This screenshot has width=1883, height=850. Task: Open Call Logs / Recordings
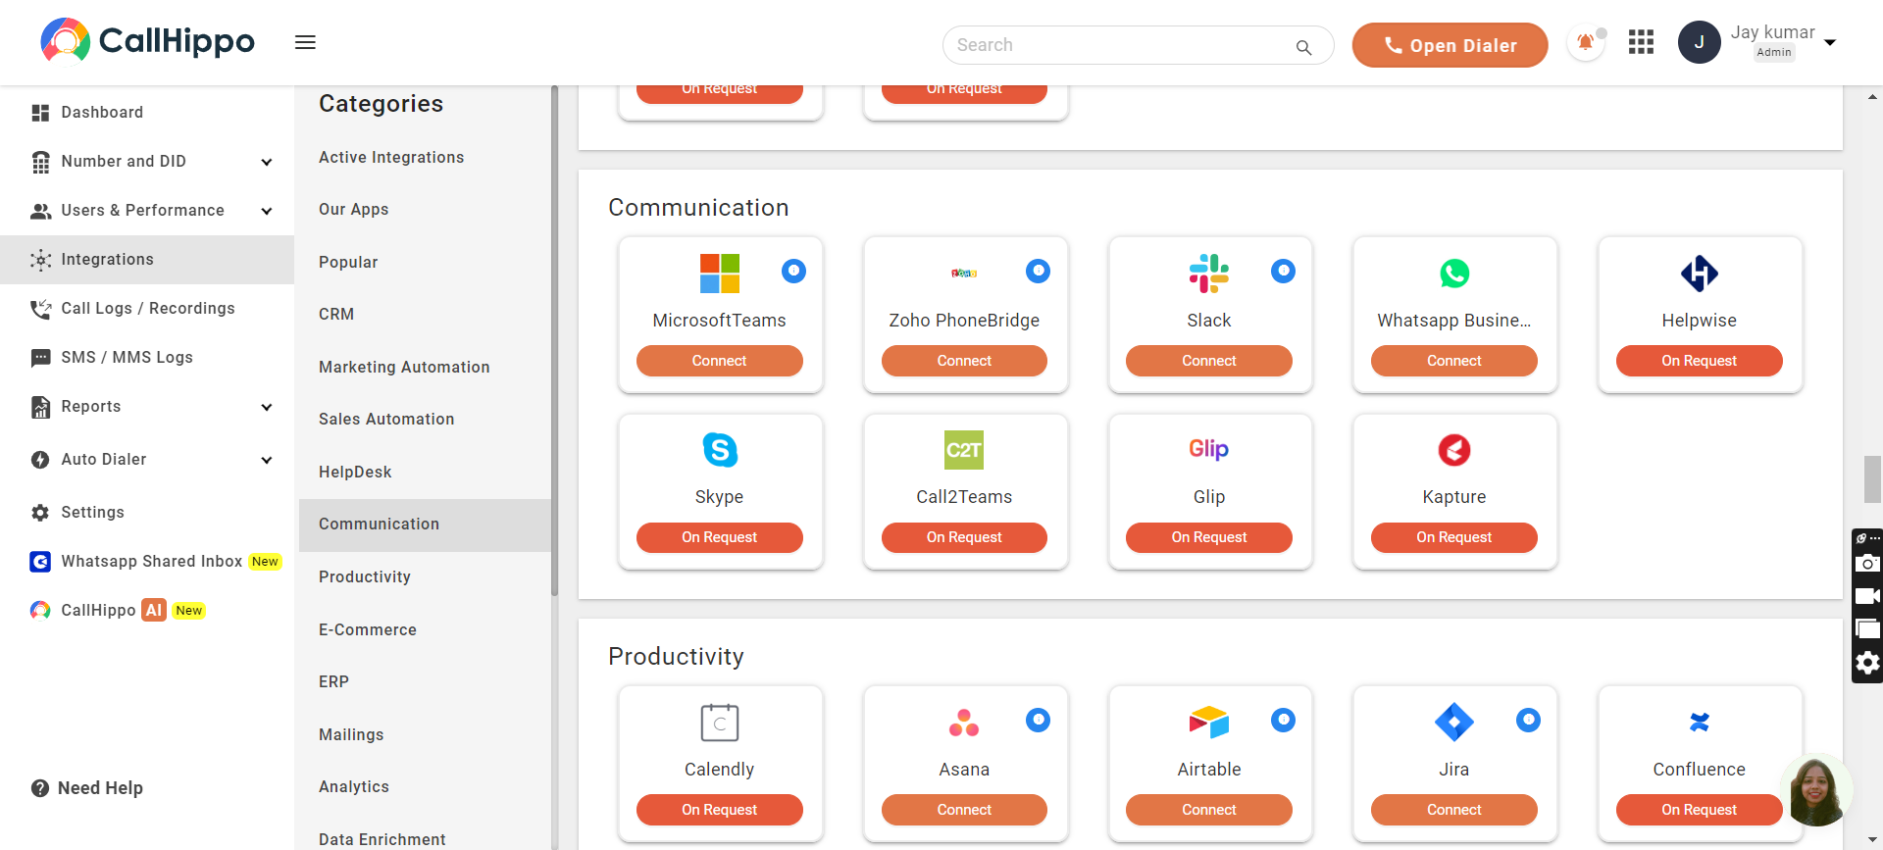(147, 309)
